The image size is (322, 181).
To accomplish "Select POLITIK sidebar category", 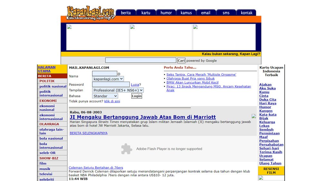I will (47, 81).
